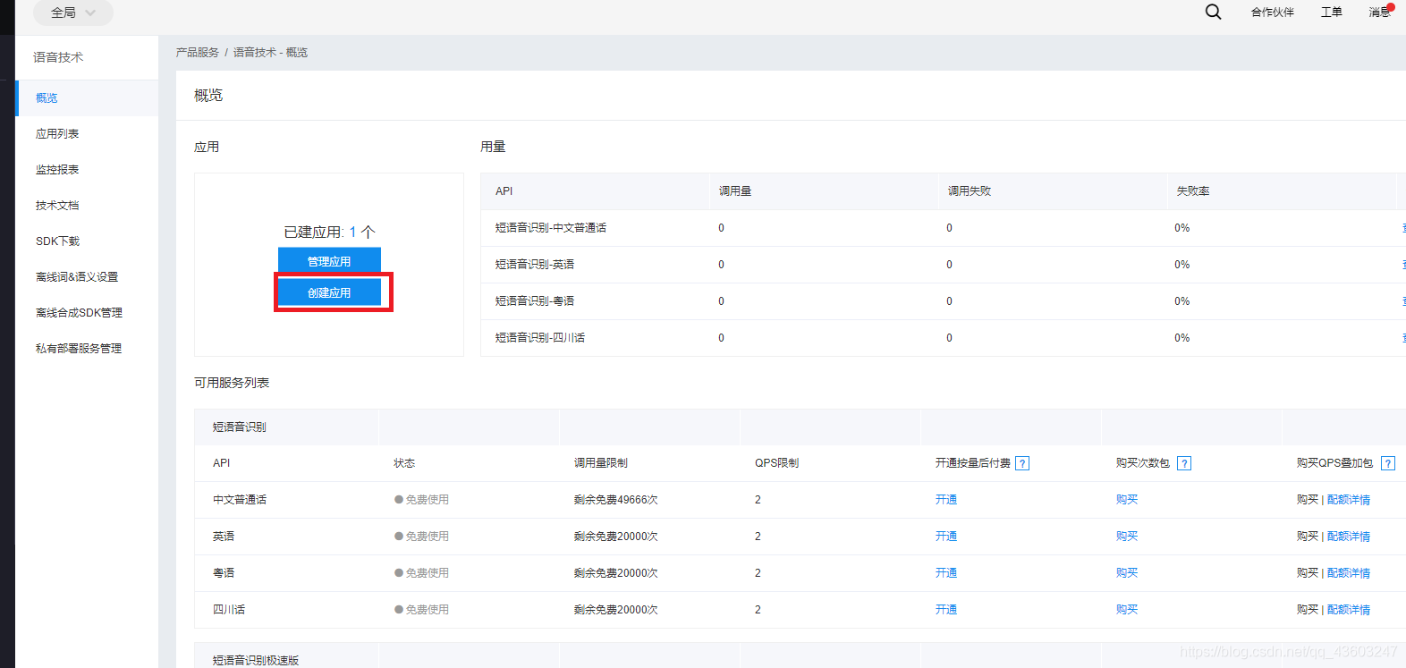The image size is (1406, 668).
Task: Click 开通 for 中文普通话 row
Action: click(x=946, y=500)
